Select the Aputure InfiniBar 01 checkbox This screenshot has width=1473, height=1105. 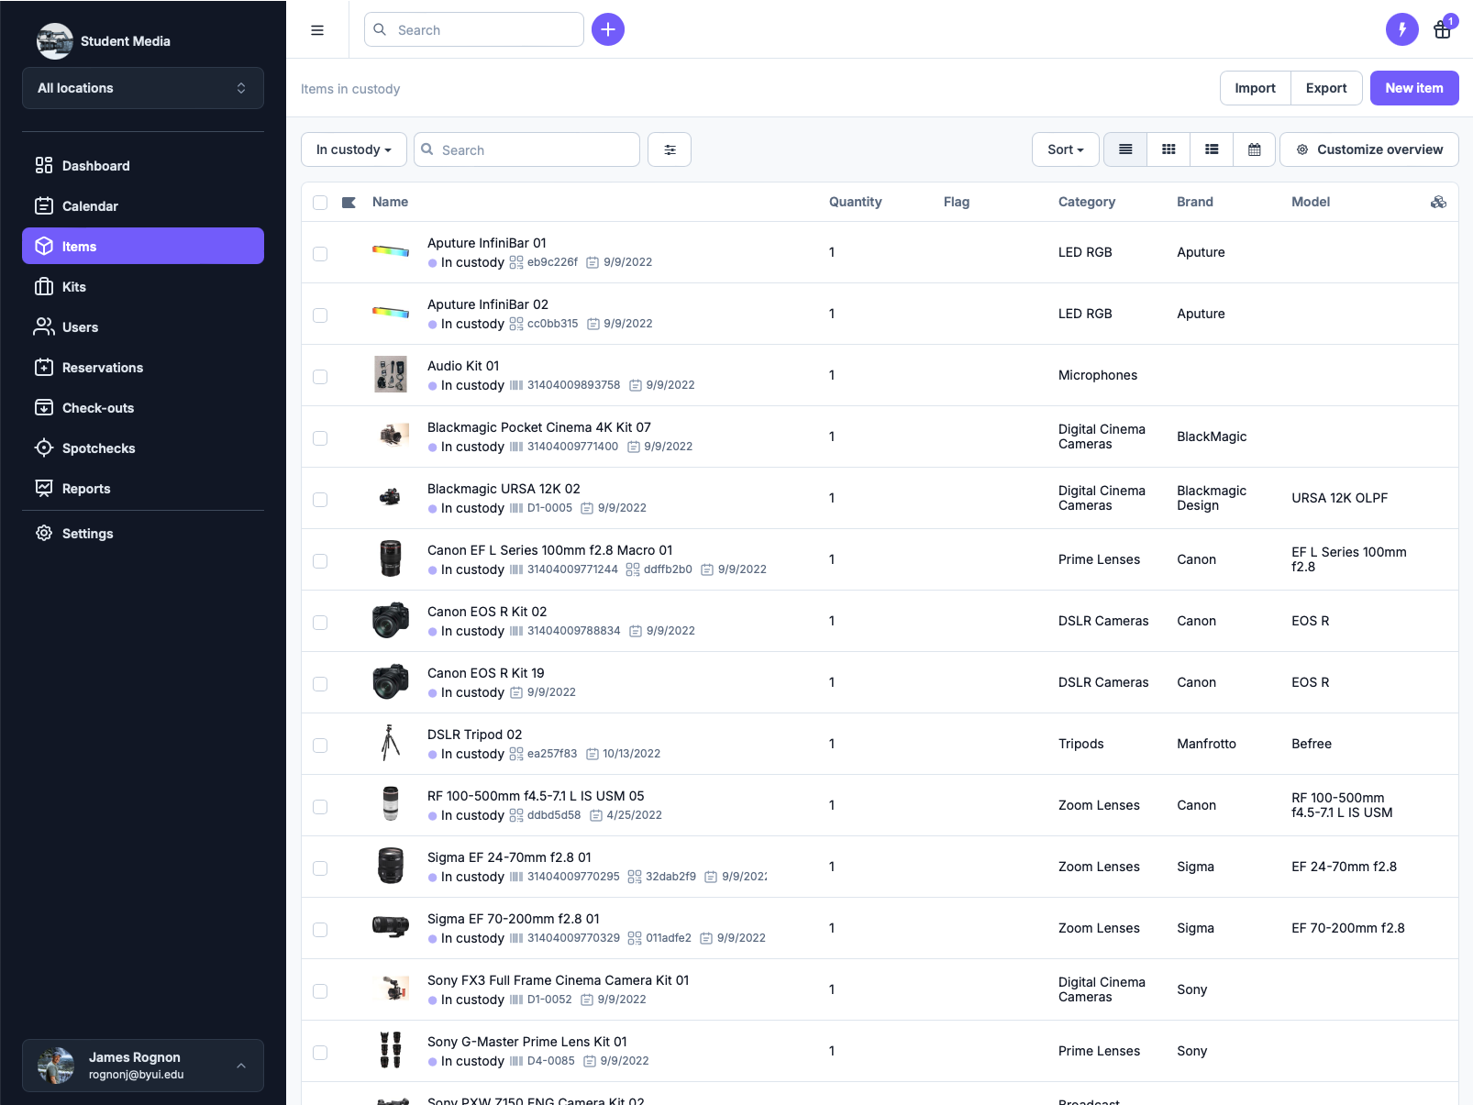coord(320,253)
